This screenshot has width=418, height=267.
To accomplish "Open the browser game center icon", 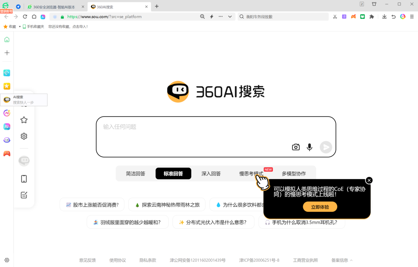I will tap(353, 16).
